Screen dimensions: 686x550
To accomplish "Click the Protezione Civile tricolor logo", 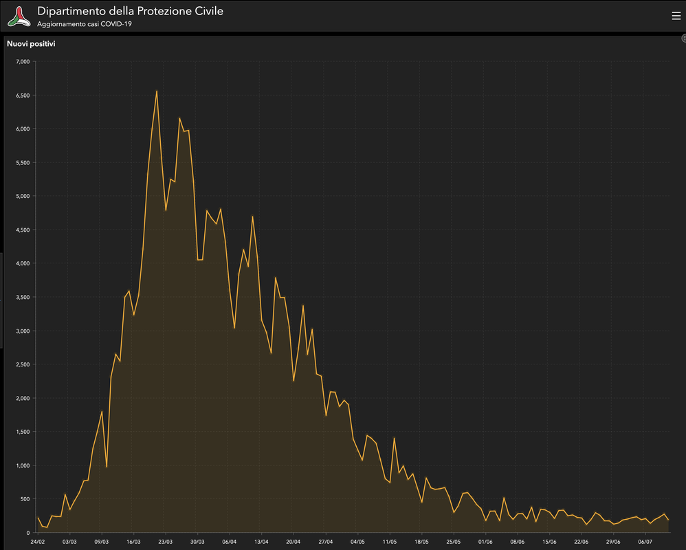I will click(19, 16).
